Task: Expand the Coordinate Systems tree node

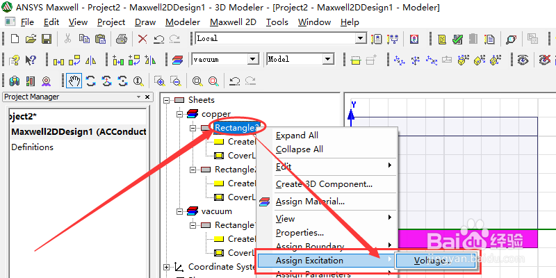Action: (166, 267)
